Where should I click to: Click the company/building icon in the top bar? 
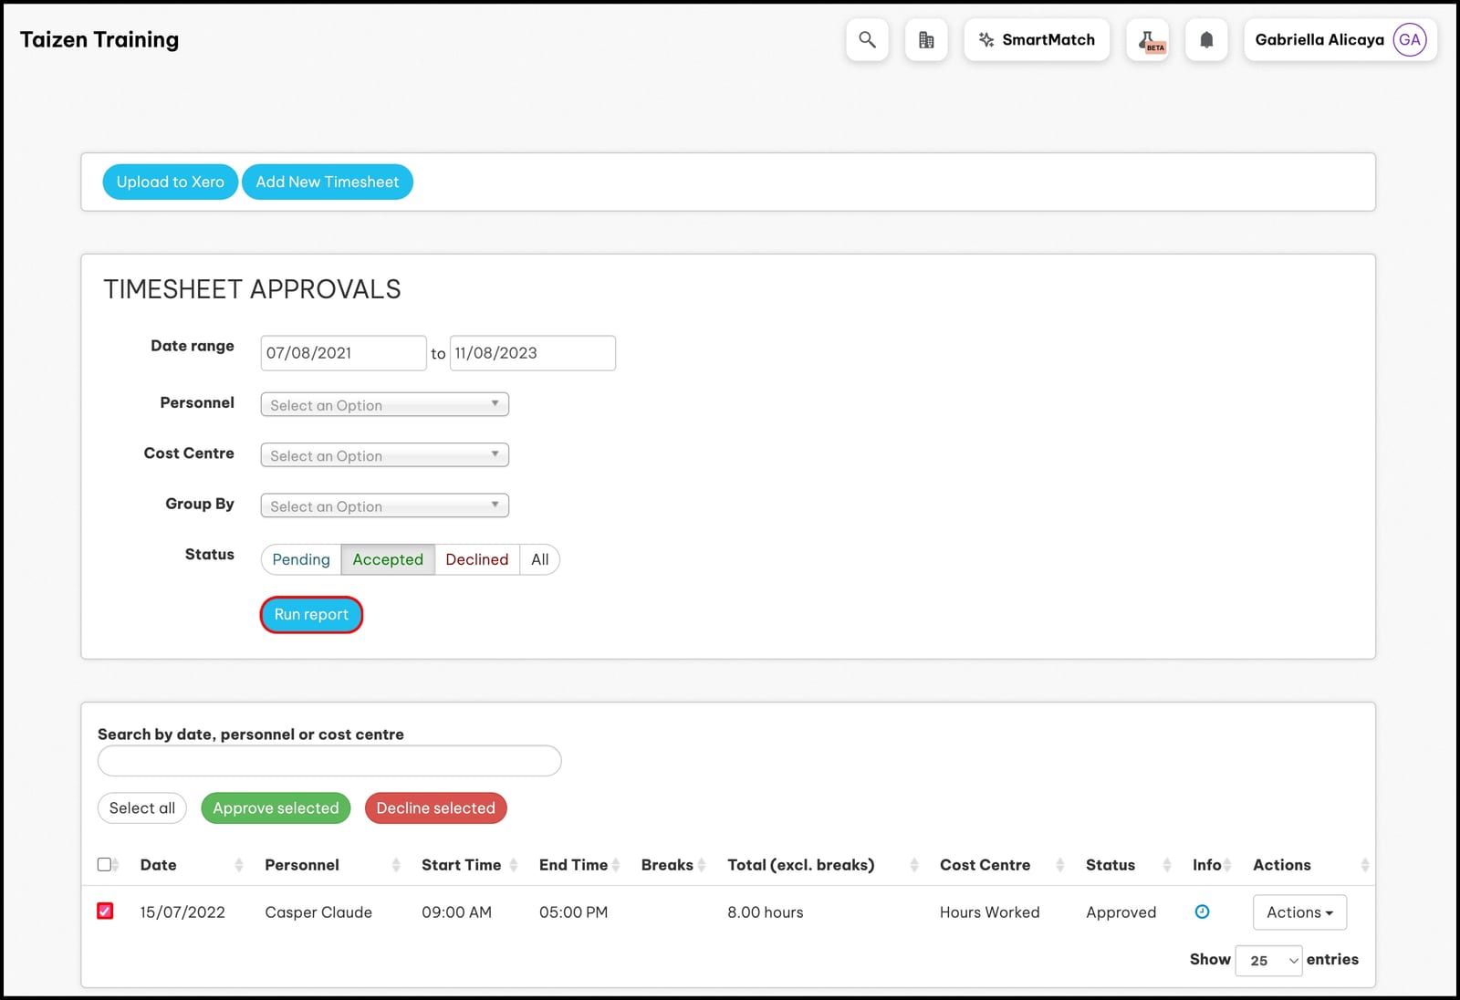(926, 39)
